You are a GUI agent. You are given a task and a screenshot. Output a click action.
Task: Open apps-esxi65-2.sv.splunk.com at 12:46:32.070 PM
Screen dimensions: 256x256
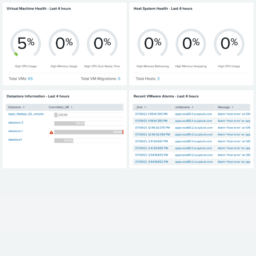(x=194, y=128)
